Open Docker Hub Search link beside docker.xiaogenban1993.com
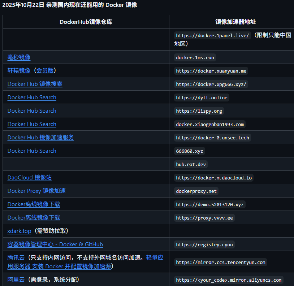294x286 pixels. (x=32, y=124)
